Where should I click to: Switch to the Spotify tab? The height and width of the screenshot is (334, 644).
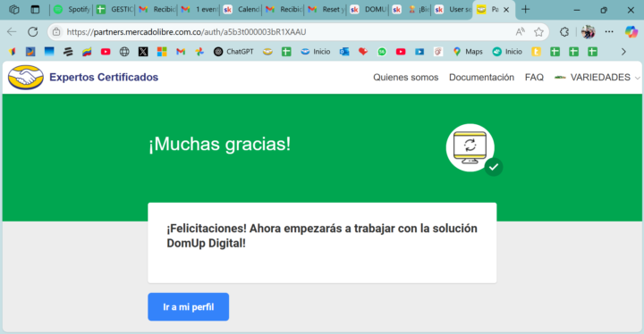[72, 10]
